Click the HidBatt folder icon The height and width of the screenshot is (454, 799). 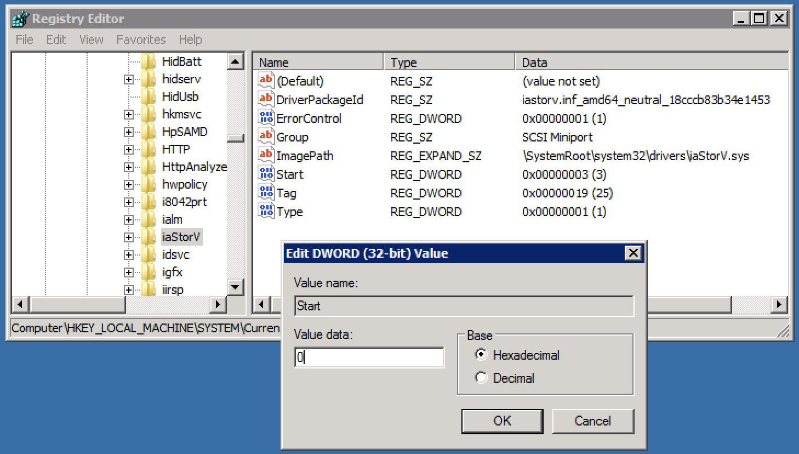(149, 61)
